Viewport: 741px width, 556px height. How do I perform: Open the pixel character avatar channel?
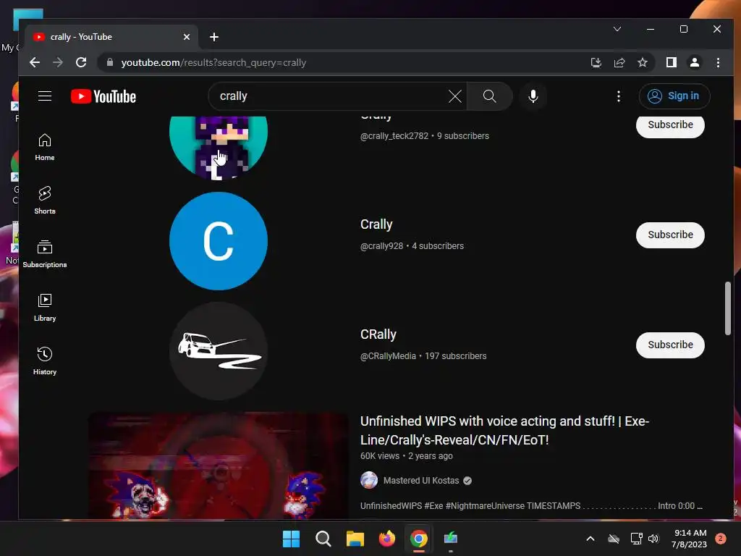(x=219, y=148)
